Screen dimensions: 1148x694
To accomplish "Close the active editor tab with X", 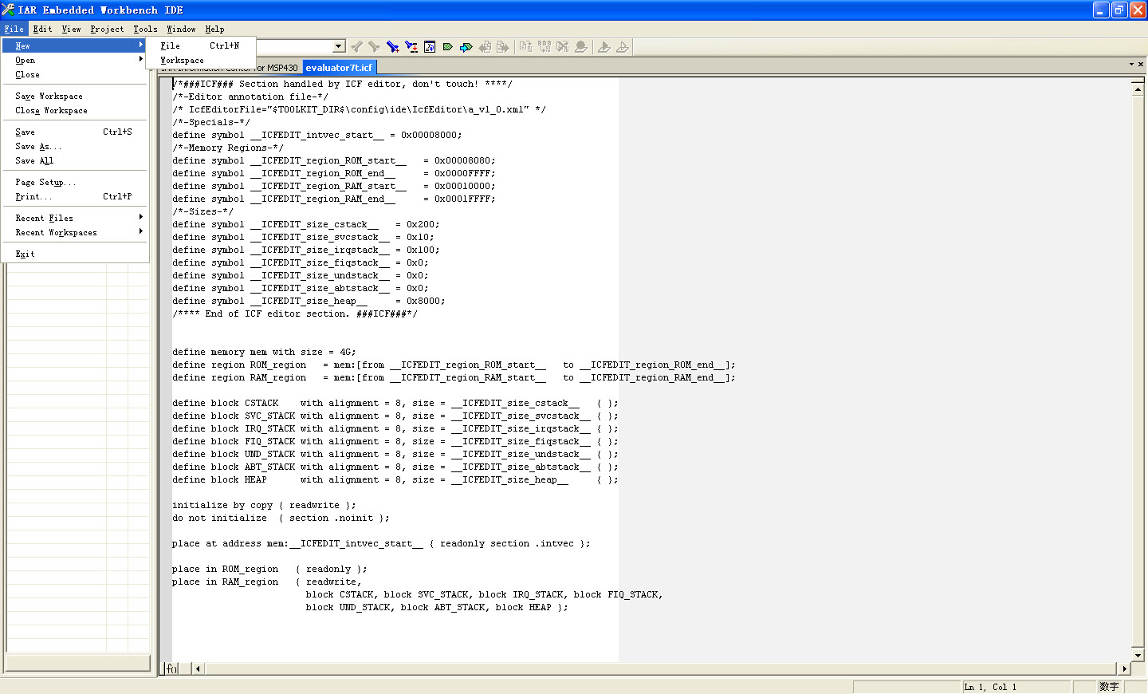I will [1141, 65].
